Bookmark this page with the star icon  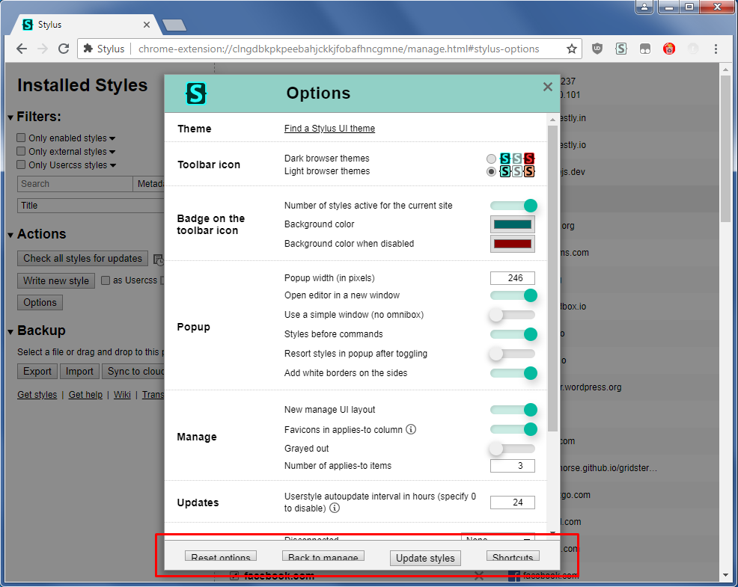coord(573,48)
